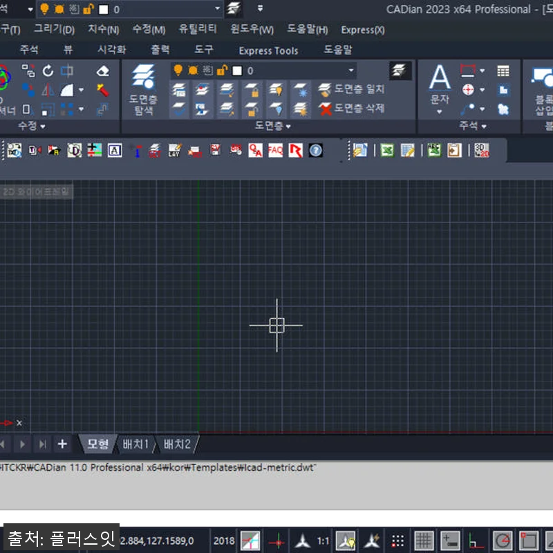This screenshot has width=553, height=553.
Task: Add a new layout with plus button
Action: coord(62,444)
